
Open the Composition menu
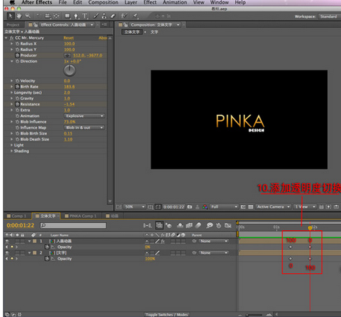point(103,2)
